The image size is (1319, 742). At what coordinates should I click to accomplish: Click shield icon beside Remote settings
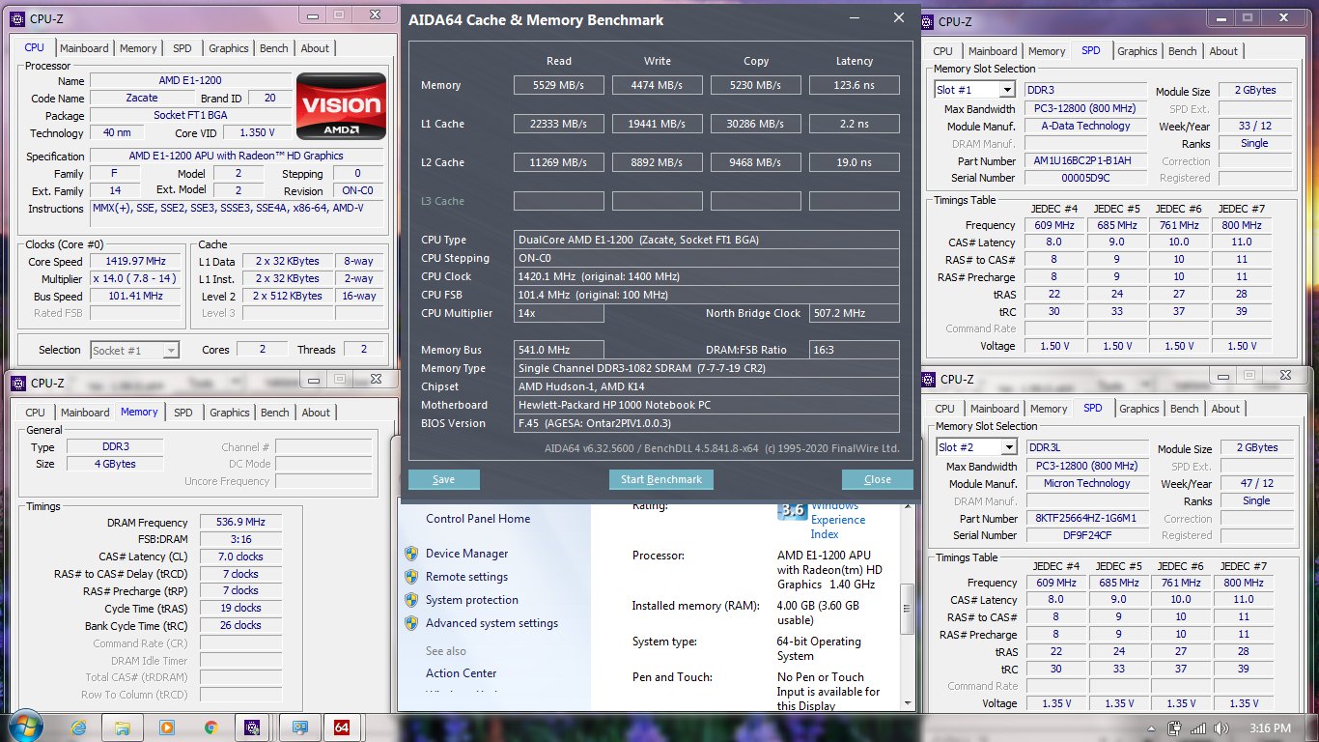pos(411,577)
